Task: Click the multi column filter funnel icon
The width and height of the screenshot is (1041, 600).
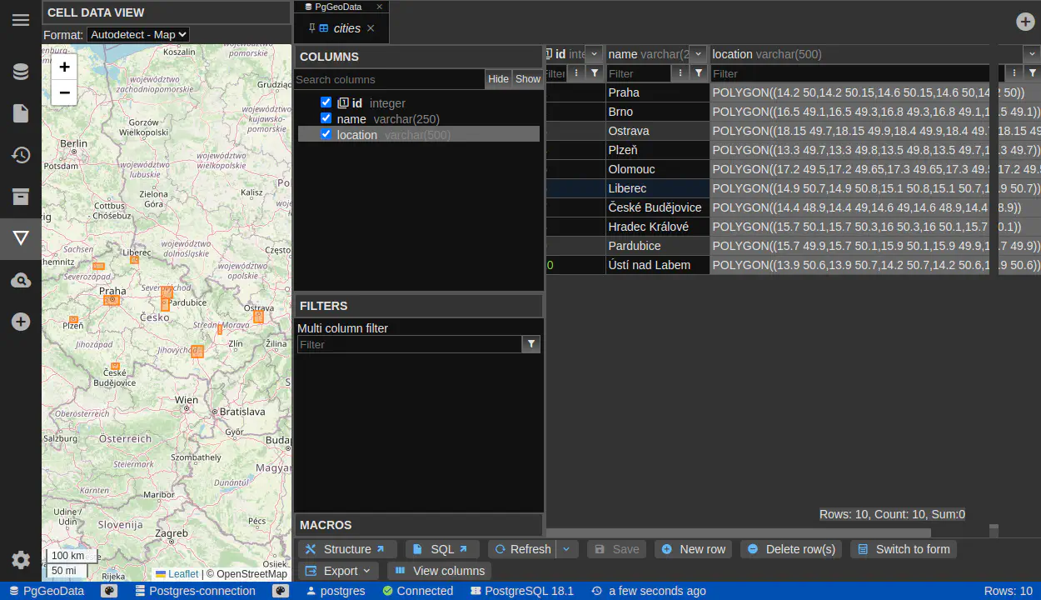Action: [531, 344]
